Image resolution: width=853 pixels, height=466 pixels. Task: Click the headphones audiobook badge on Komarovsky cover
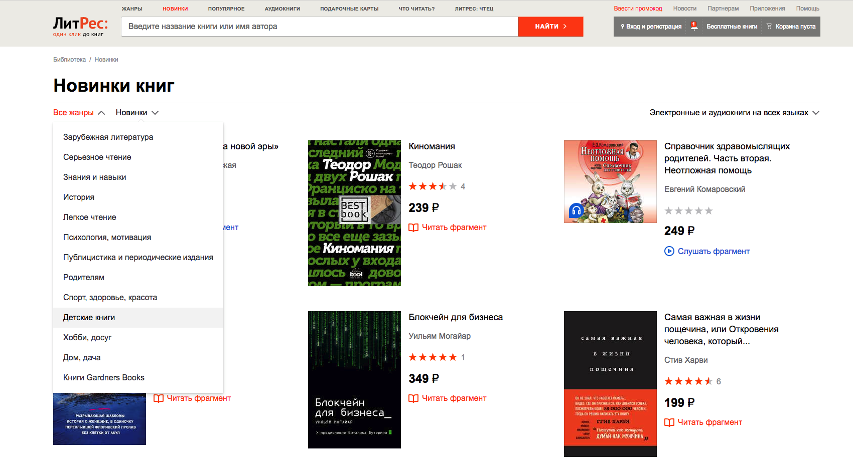click(576, 210)
